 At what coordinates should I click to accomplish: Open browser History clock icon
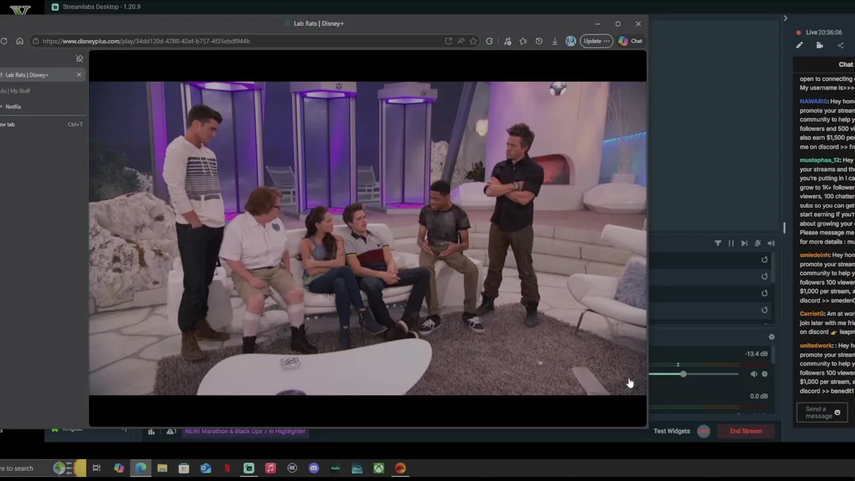point(539,41)
